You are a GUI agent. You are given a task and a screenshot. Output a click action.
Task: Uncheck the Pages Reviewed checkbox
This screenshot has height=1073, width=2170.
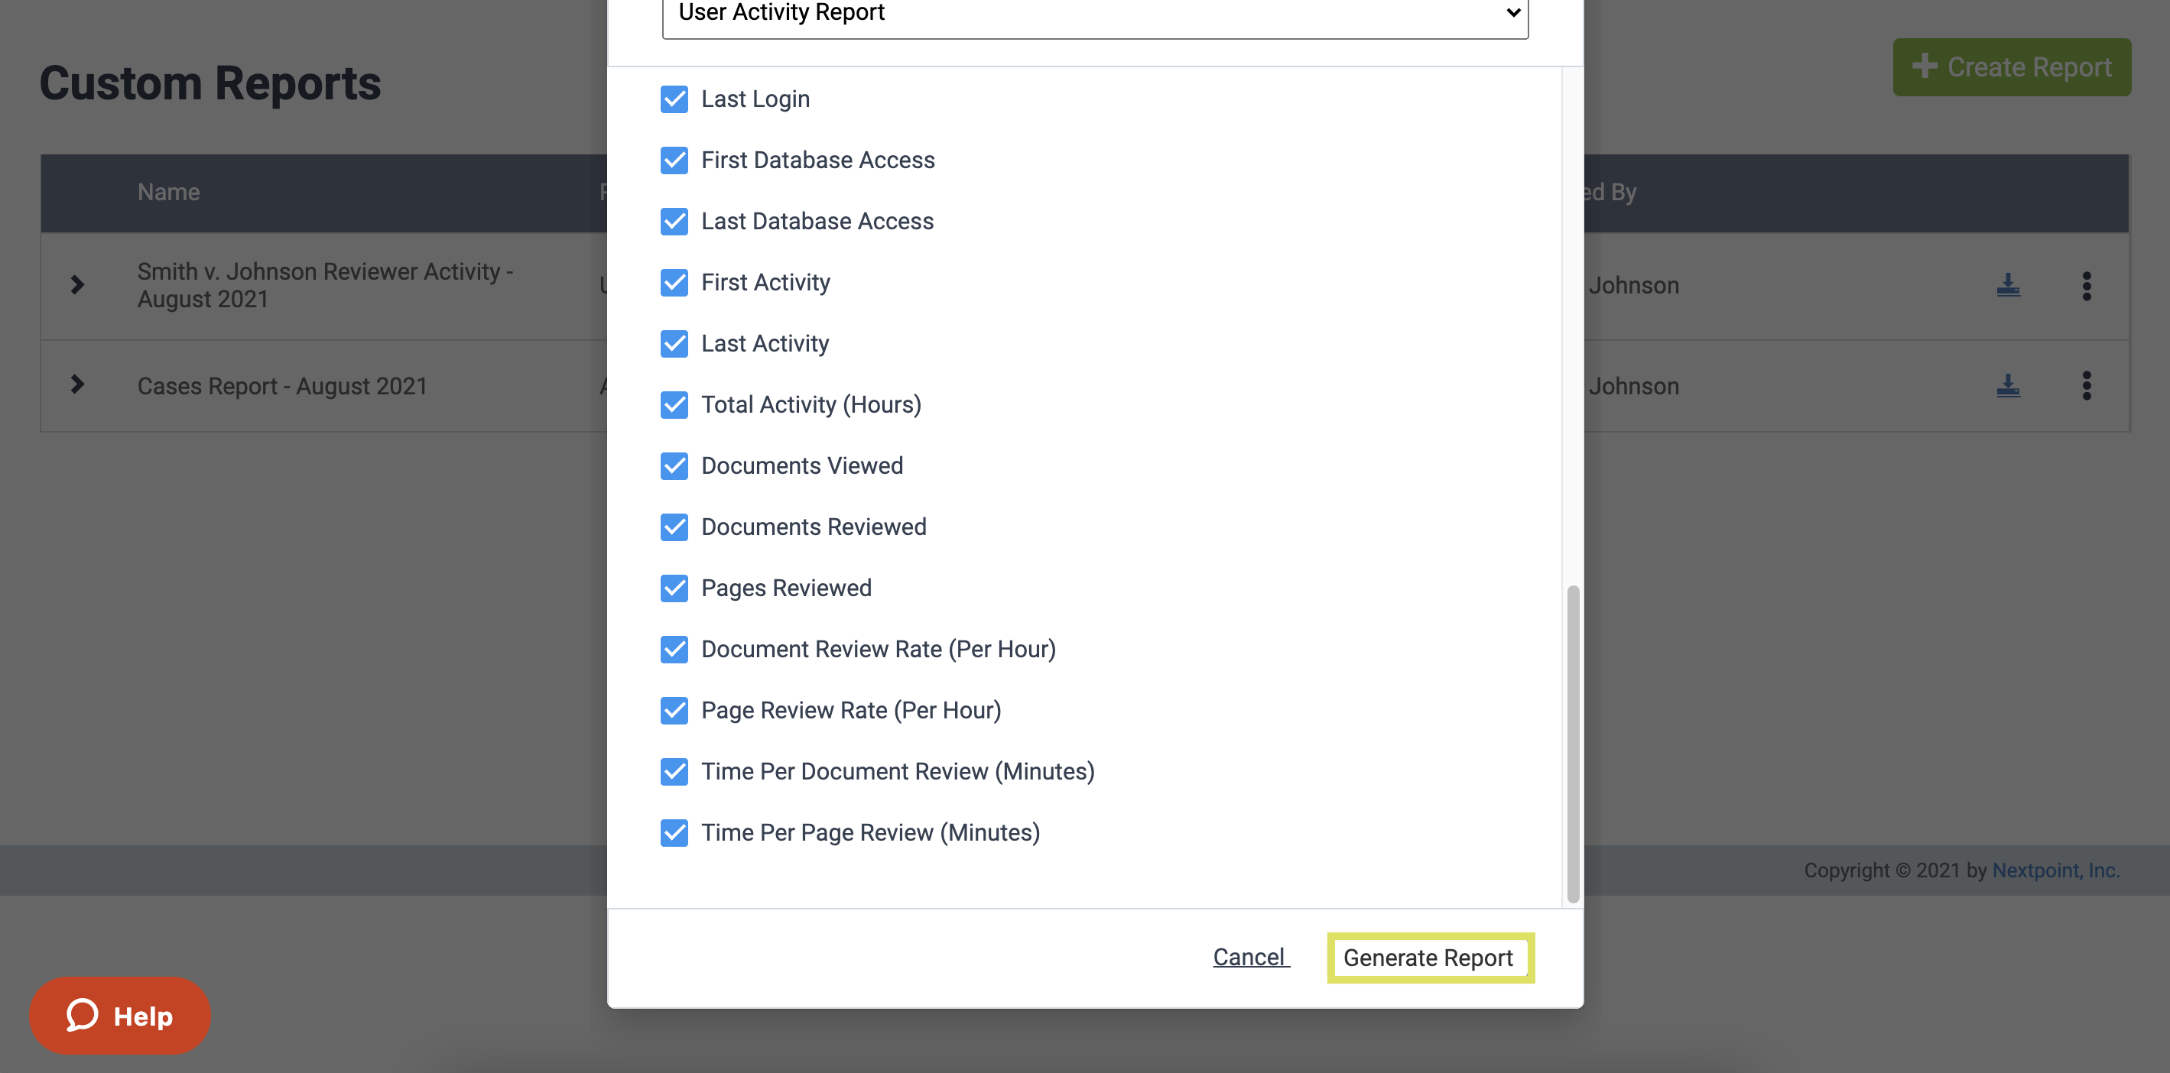(674, 588)
